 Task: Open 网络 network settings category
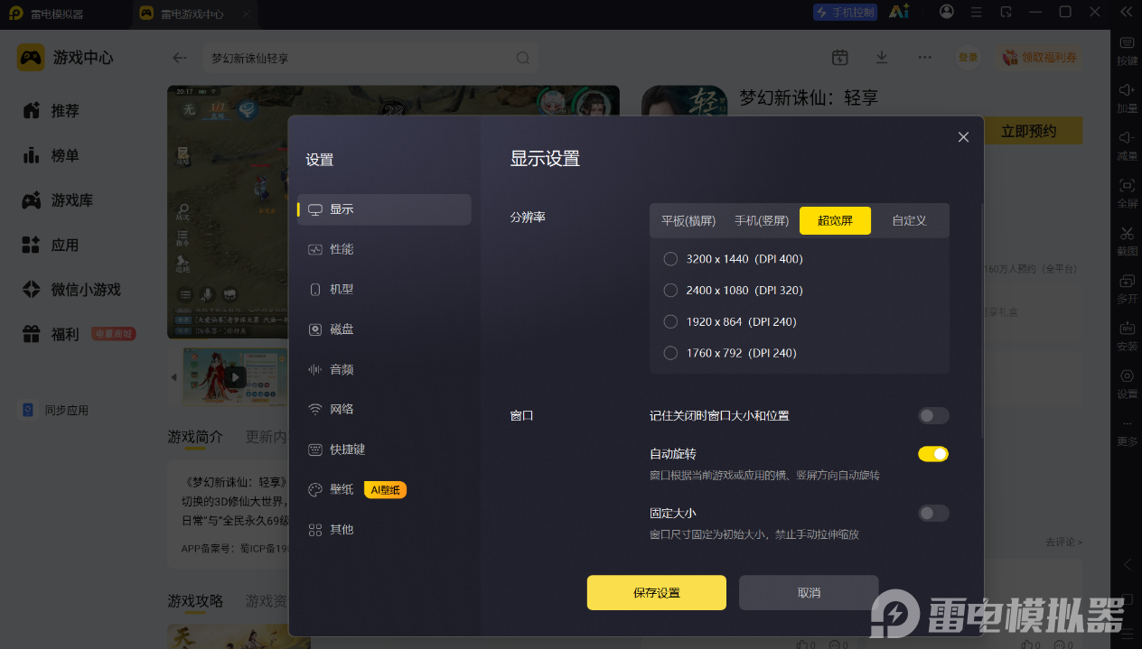pyautogui.click(x=384, y=409)
